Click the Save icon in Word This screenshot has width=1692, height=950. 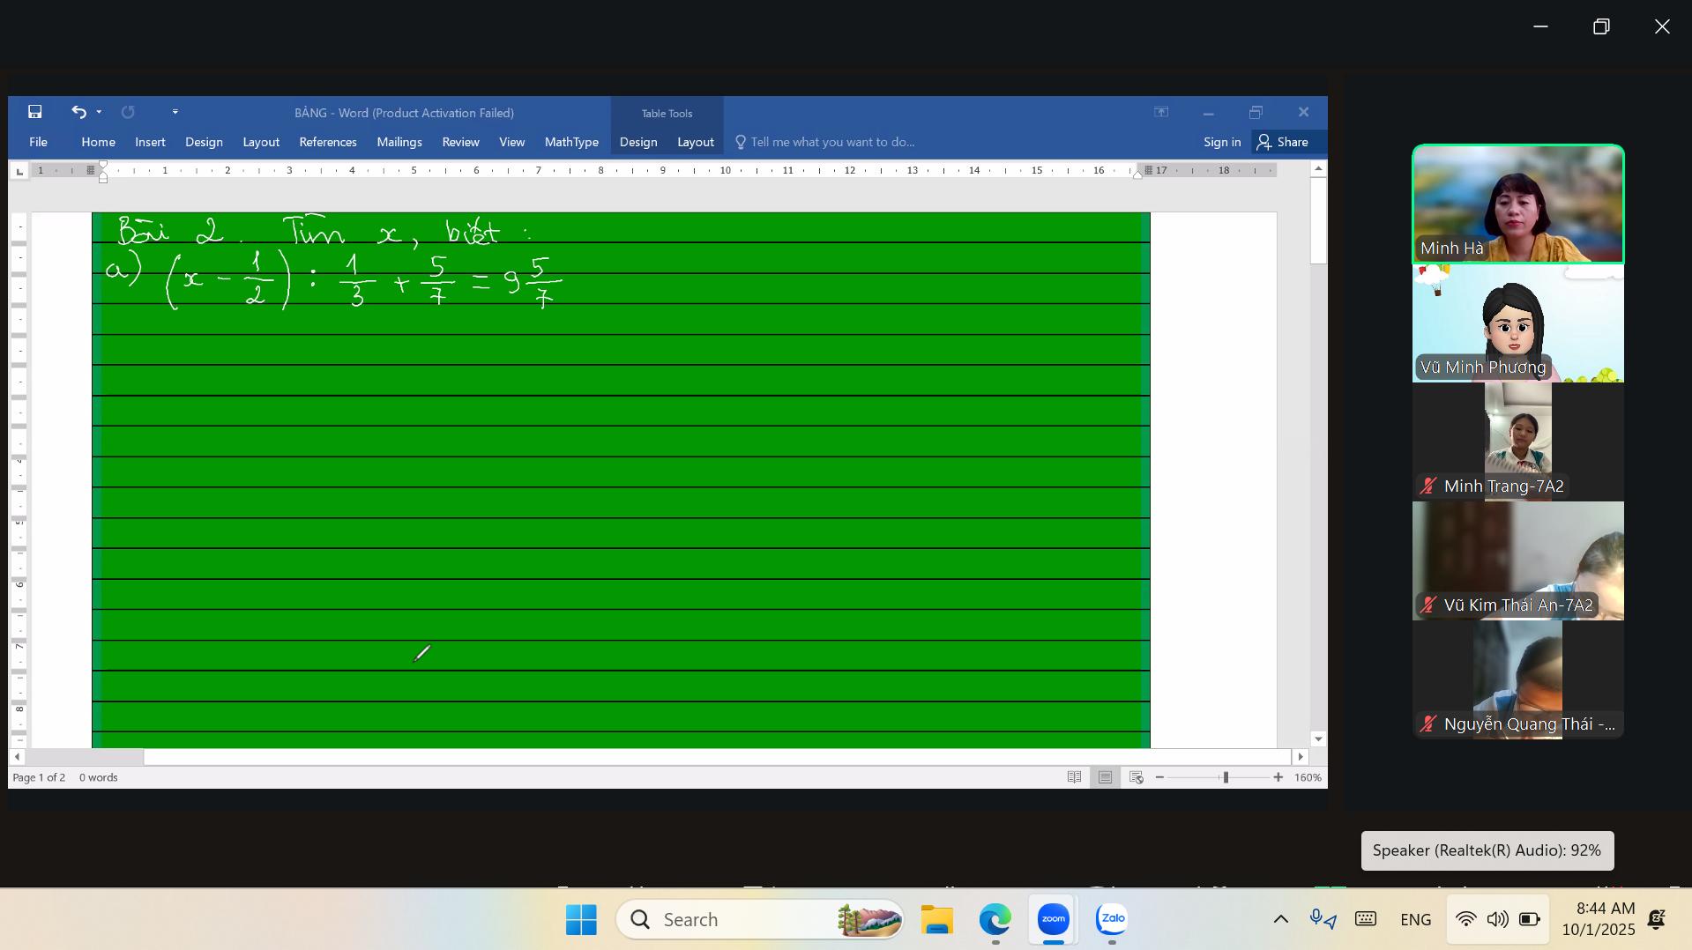tap(35, 112)
